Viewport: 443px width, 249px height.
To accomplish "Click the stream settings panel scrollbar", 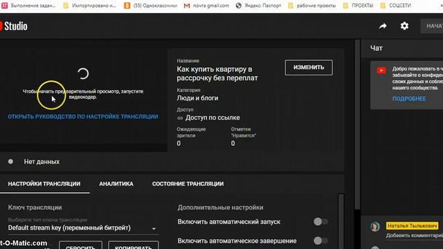I will click(341, 221).
